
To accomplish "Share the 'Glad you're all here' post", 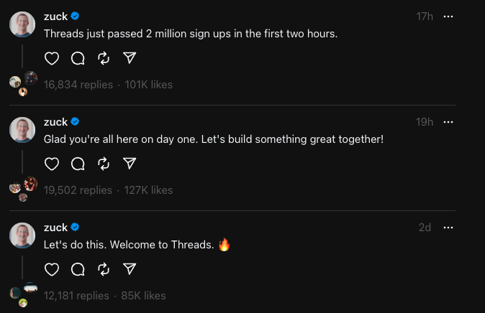I will coord(130,164).
